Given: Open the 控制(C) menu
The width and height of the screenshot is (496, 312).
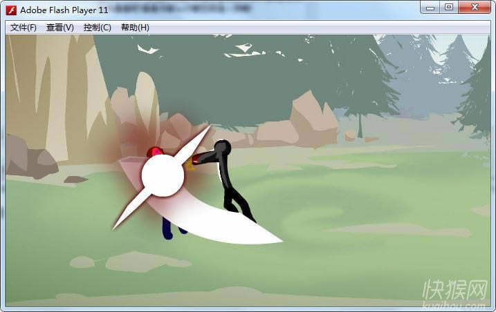Looking at the screenshot, I should tap(97, 28).
